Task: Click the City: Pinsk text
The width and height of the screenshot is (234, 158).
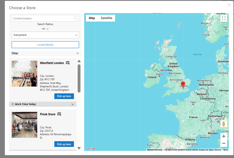Action: click(x=46, y=127)
